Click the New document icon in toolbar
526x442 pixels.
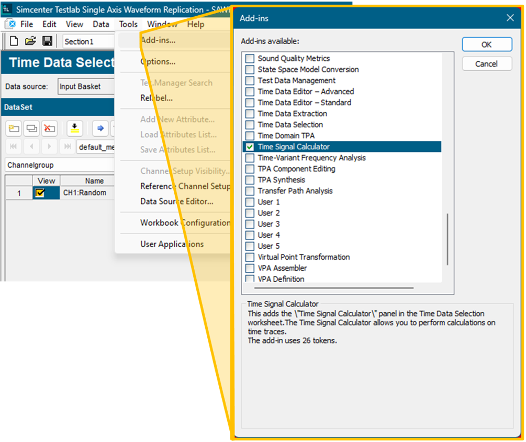14,41
